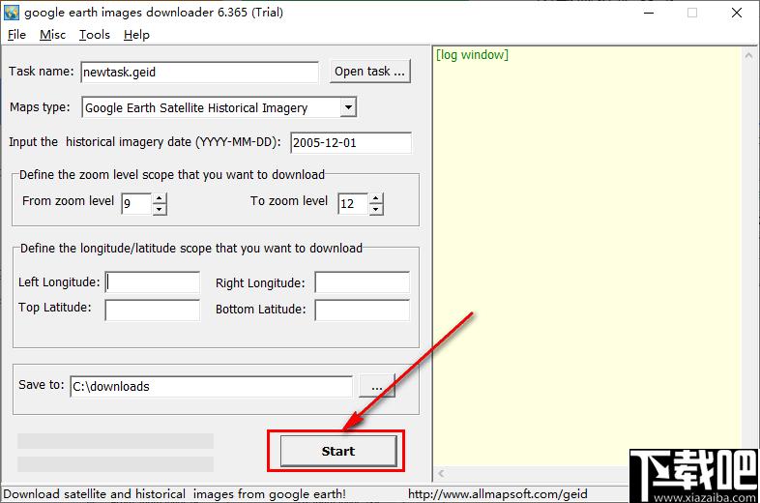Click the lower download progress bar

click(x=115, y=464)
